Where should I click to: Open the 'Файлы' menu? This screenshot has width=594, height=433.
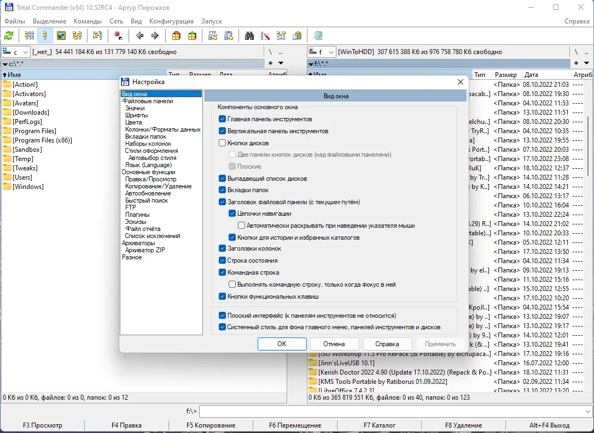point(15,21)
